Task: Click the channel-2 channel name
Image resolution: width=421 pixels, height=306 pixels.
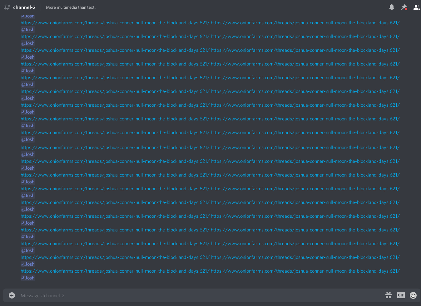Action: tap(24, 7)
